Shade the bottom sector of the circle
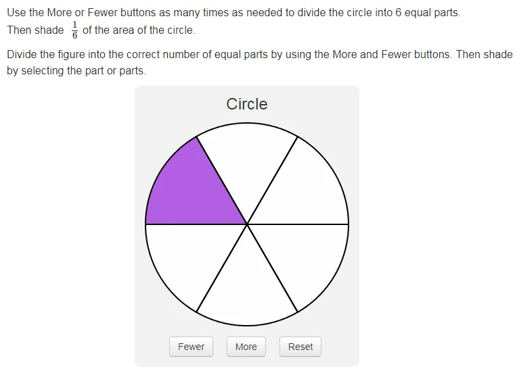The height and width of the screenshot is (371, 517). 247,291
